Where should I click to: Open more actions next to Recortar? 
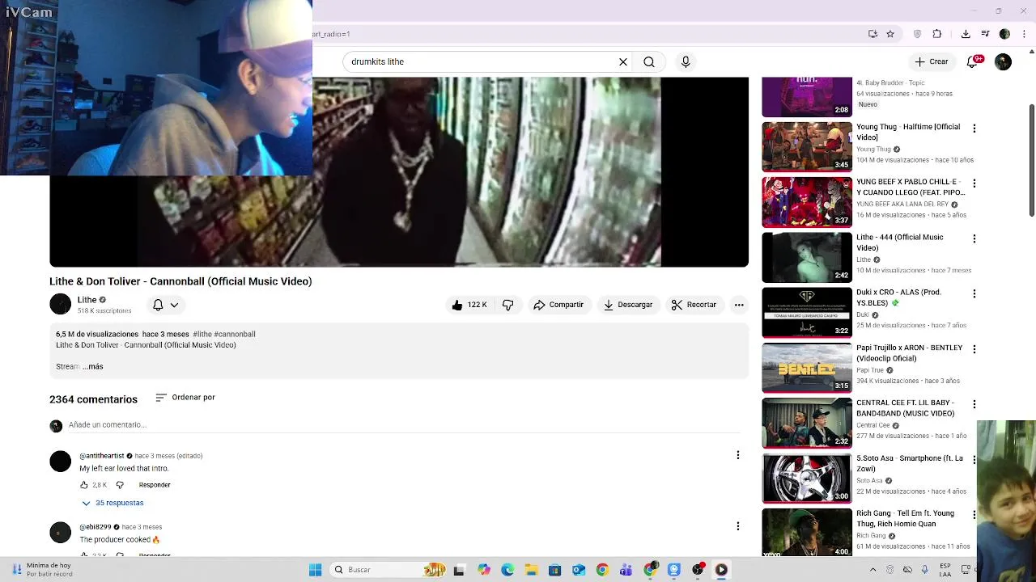point(739,305)
